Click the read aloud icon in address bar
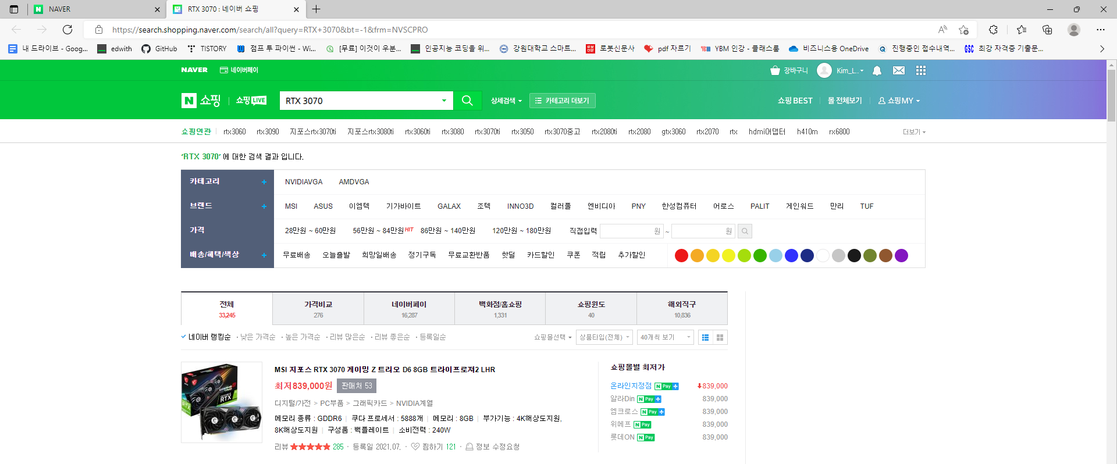The image size is (1117, 464). click(942, 30)
